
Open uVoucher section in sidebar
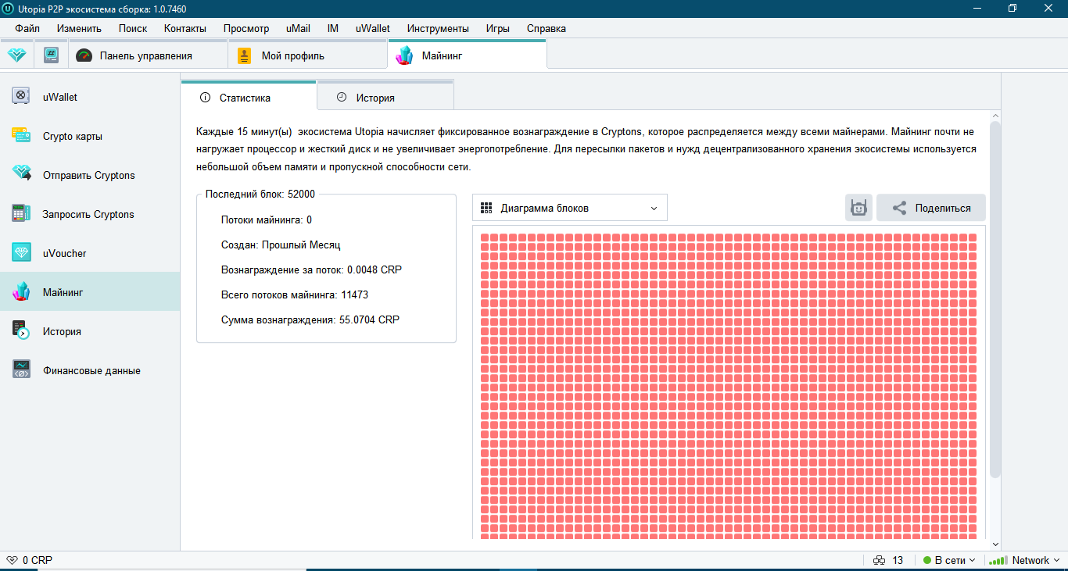[x=90, y=253]
